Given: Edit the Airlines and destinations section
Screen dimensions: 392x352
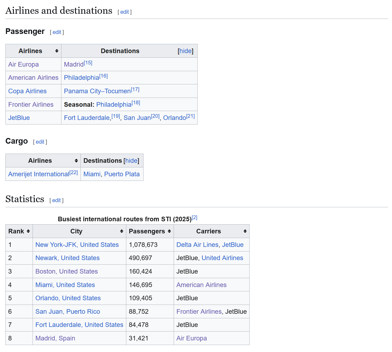Looking at the screenshot, I should [x=124, y=12].
